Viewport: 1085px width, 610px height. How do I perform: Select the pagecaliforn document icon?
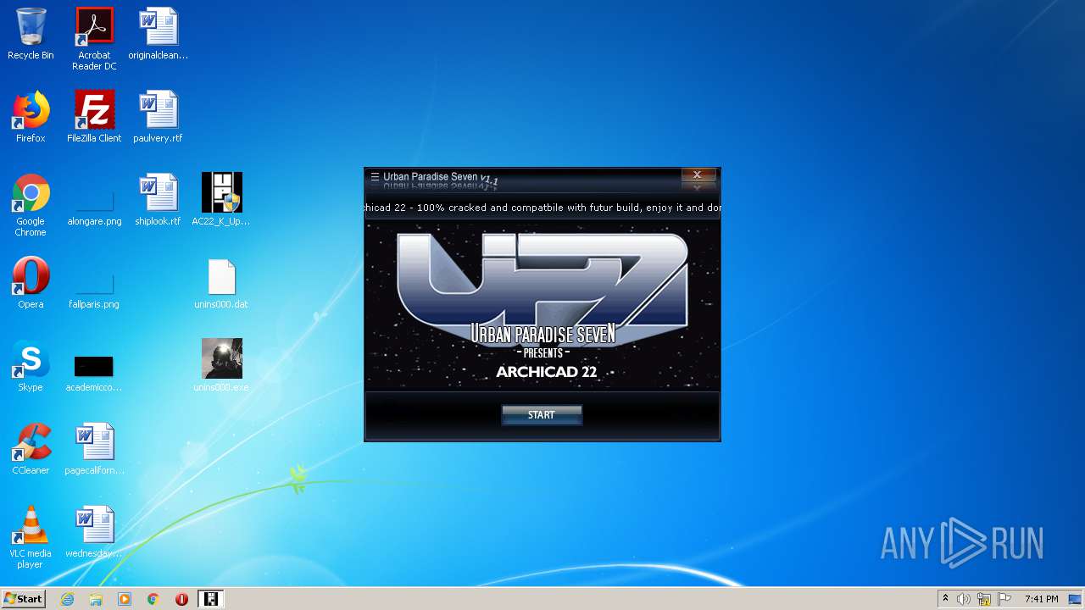(94, 449)
